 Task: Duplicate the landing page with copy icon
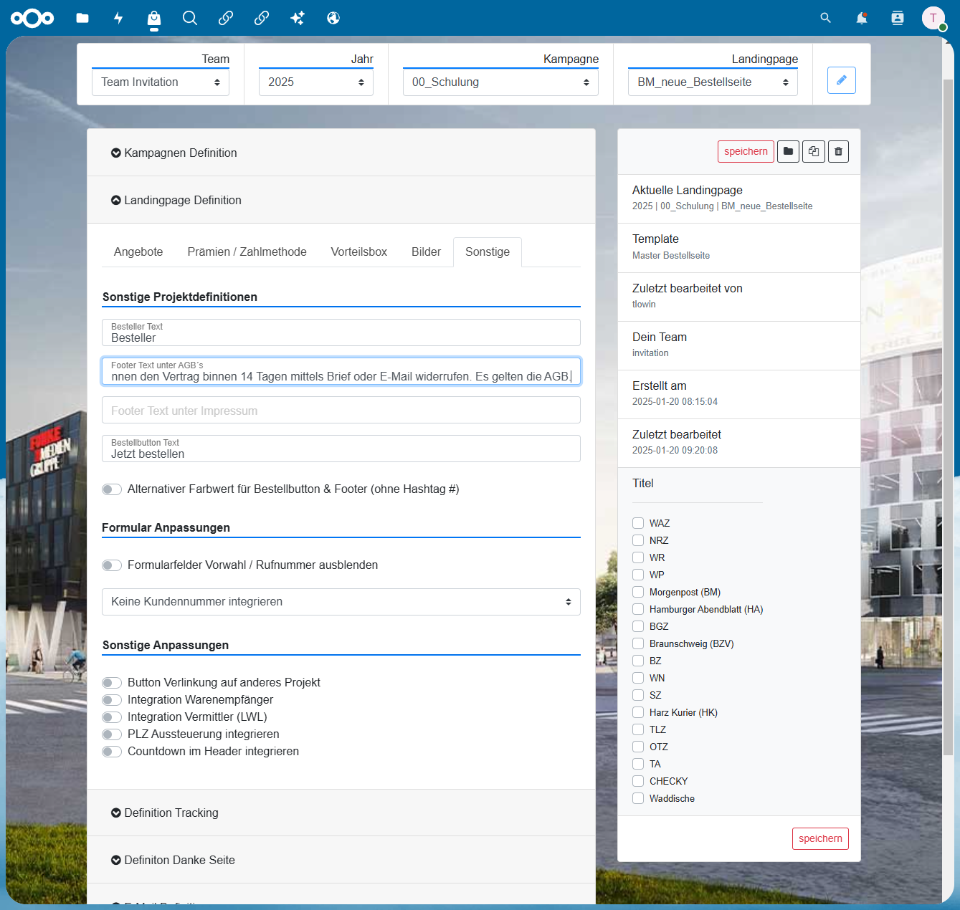814,151
